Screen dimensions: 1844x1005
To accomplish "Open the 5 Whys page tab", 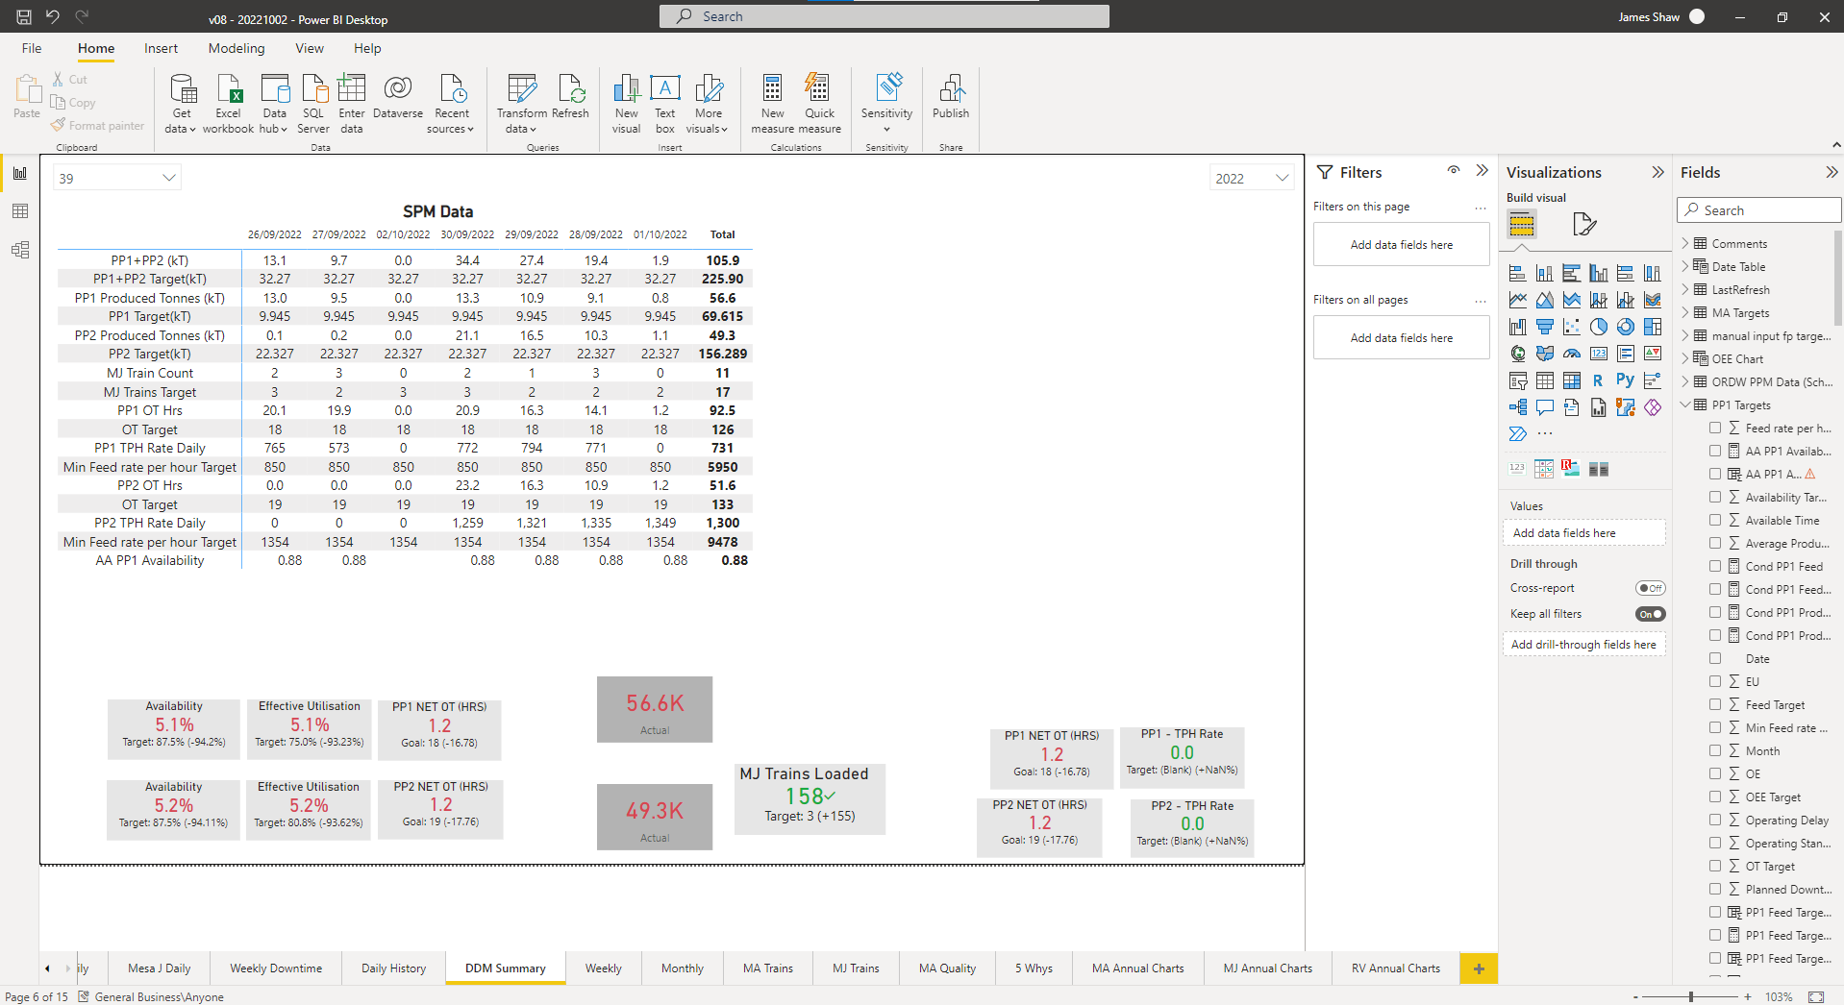I will coord(1034,968).
